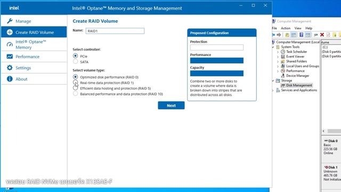This screenshot has width=341, height=192.
Task: Click Forward arrow in Computer Management toolbar
Action: click(x=279, y=35)
